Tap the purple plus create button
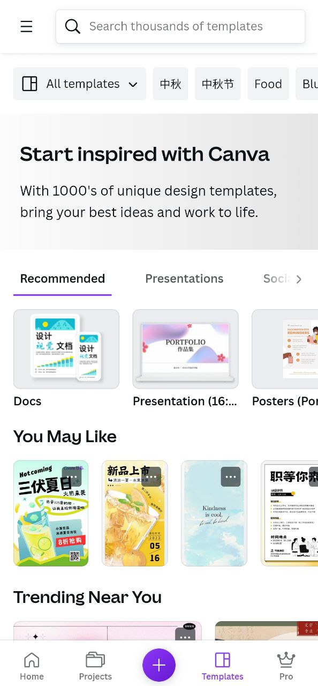This screenshot has height=686, width=318. point(159,665)
